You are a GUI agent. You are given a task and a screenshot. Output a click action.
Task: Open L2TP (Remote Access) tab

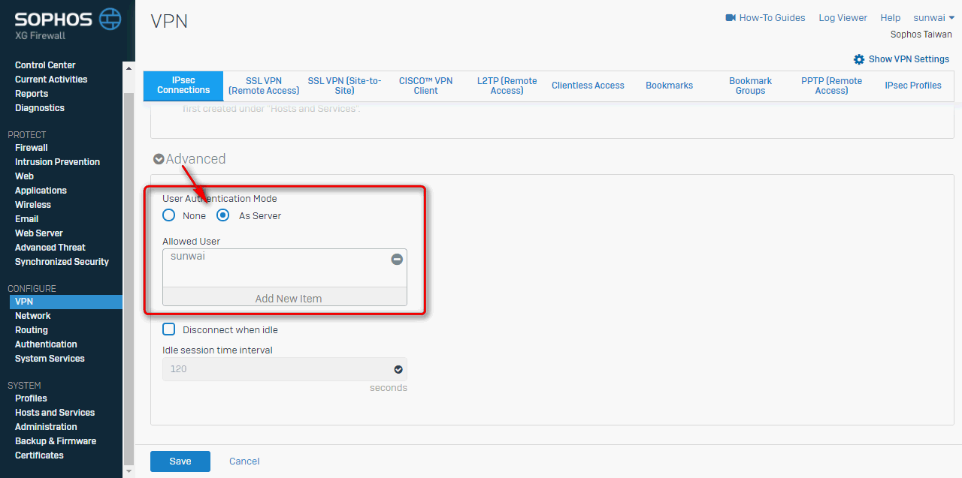507,86
